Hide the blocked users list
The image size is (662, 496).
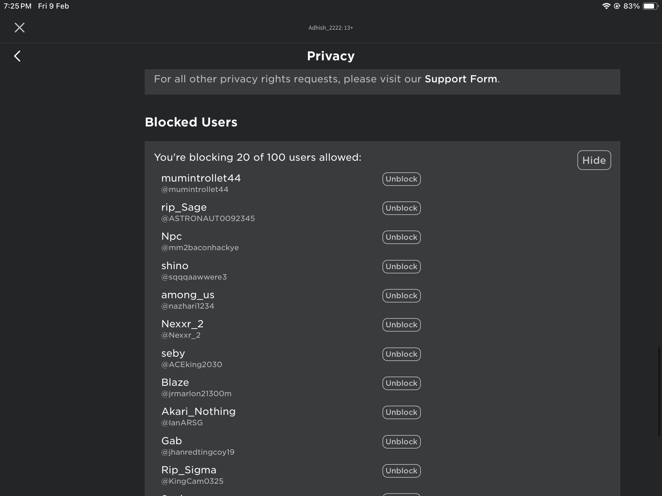(594, 160)
